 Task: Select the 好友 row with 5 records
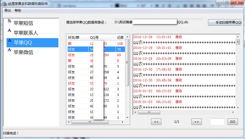pyautogui.click(x=96, y=67)
